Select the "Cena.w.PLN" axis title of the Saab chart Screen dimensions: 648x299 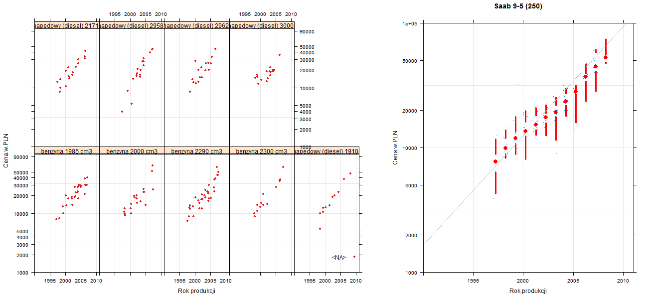coord(395,148)
